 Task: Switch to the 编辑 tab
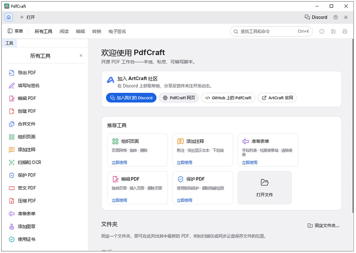coord(80,31)
